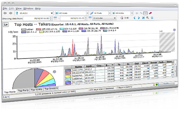The width and height of the screenshot is (180, 135).
Task: Sort table by In column header
Action: coord(128,64)
